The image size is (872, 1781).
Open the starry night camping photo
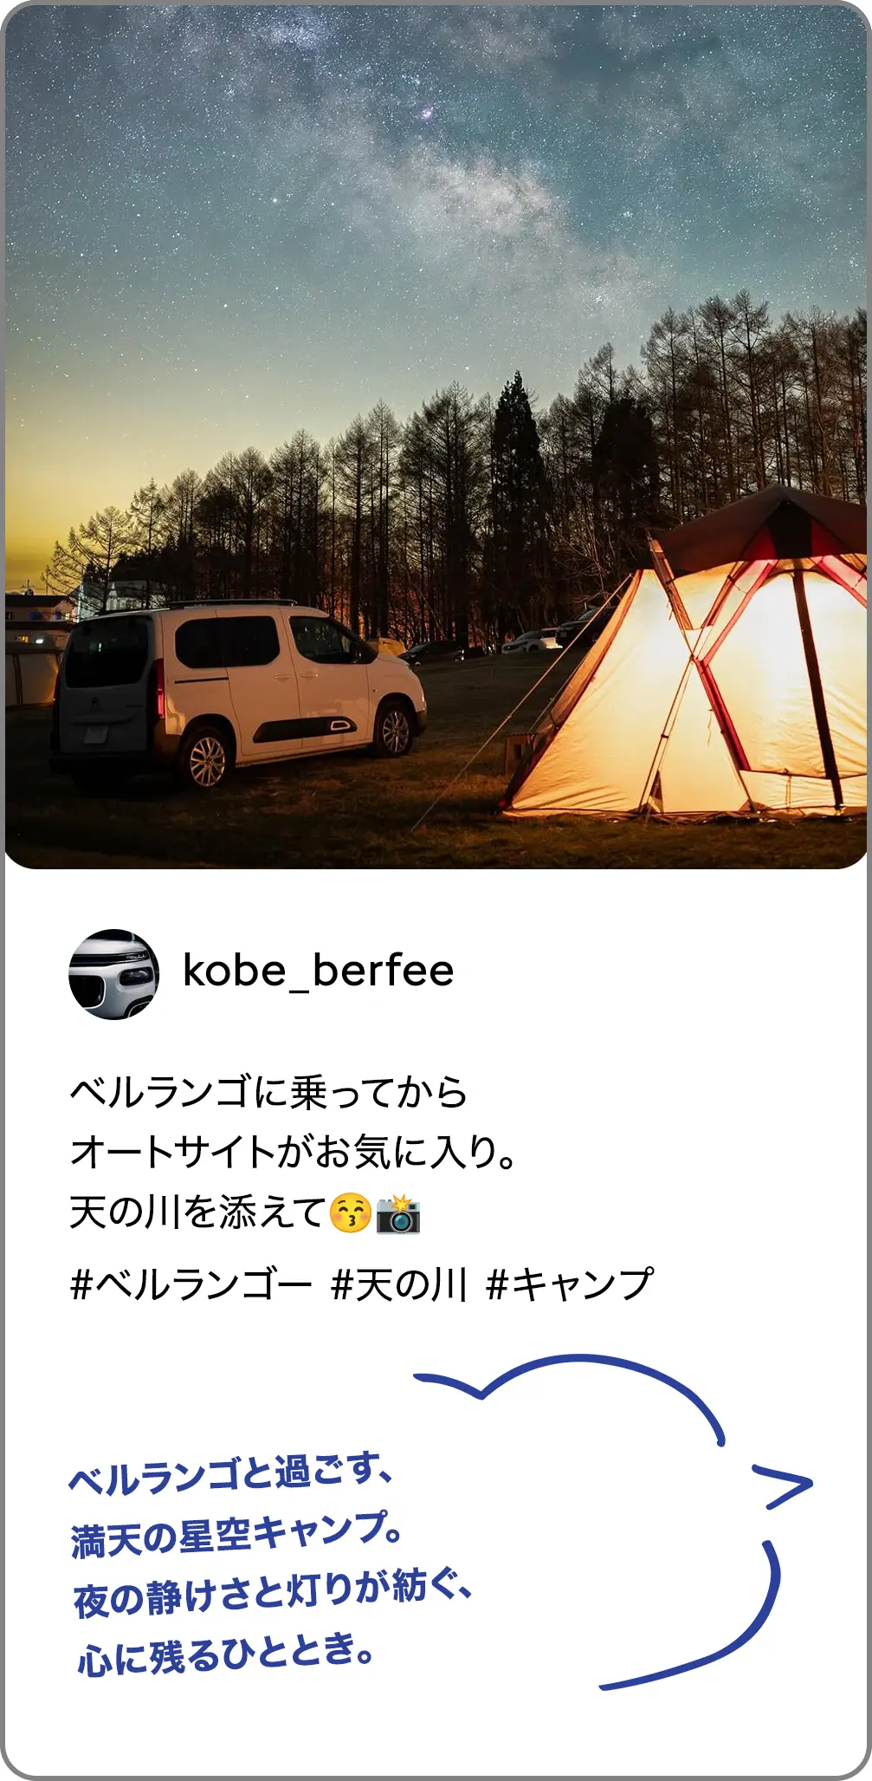436,436
